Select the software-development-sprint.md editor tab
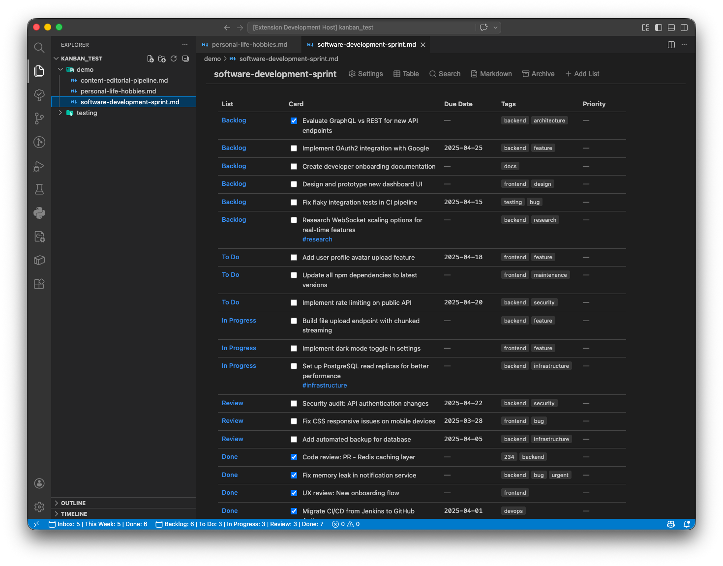Screen dimensions: 723x566 (x=366, y=45)
